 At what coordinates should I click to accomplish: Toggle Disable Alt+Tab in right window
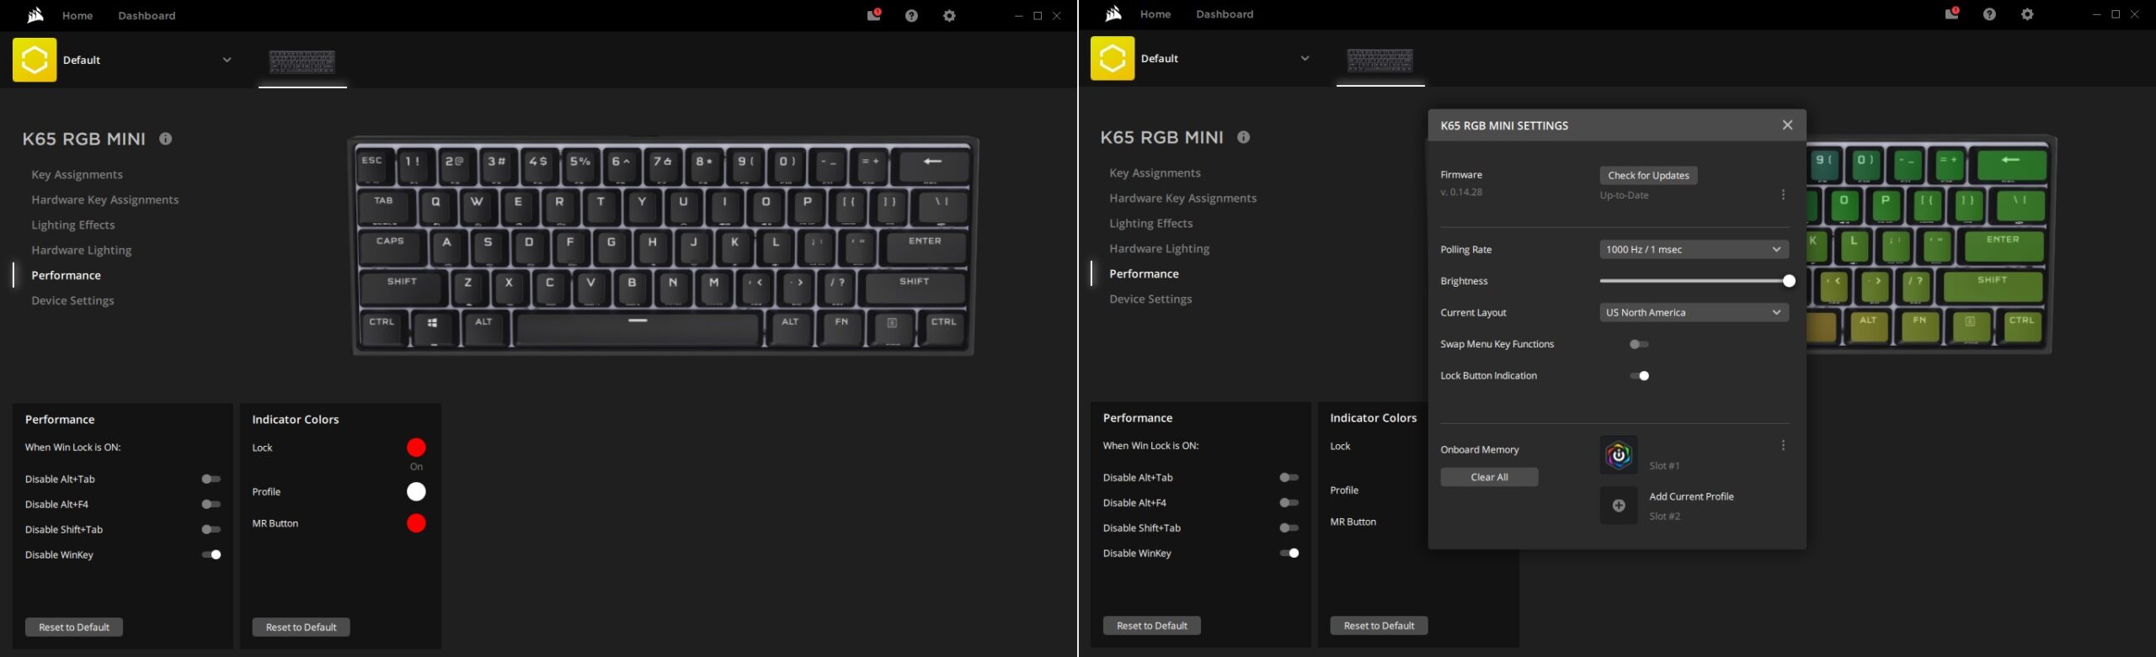point(1289,477)
